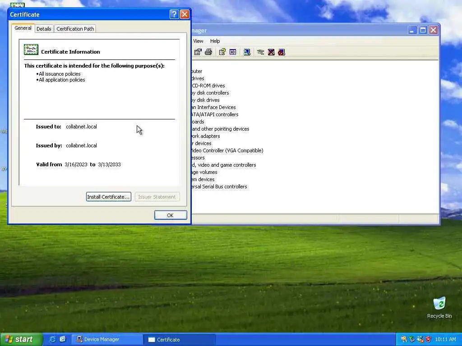Click the disconnected network tray icon

click(420, 339)
